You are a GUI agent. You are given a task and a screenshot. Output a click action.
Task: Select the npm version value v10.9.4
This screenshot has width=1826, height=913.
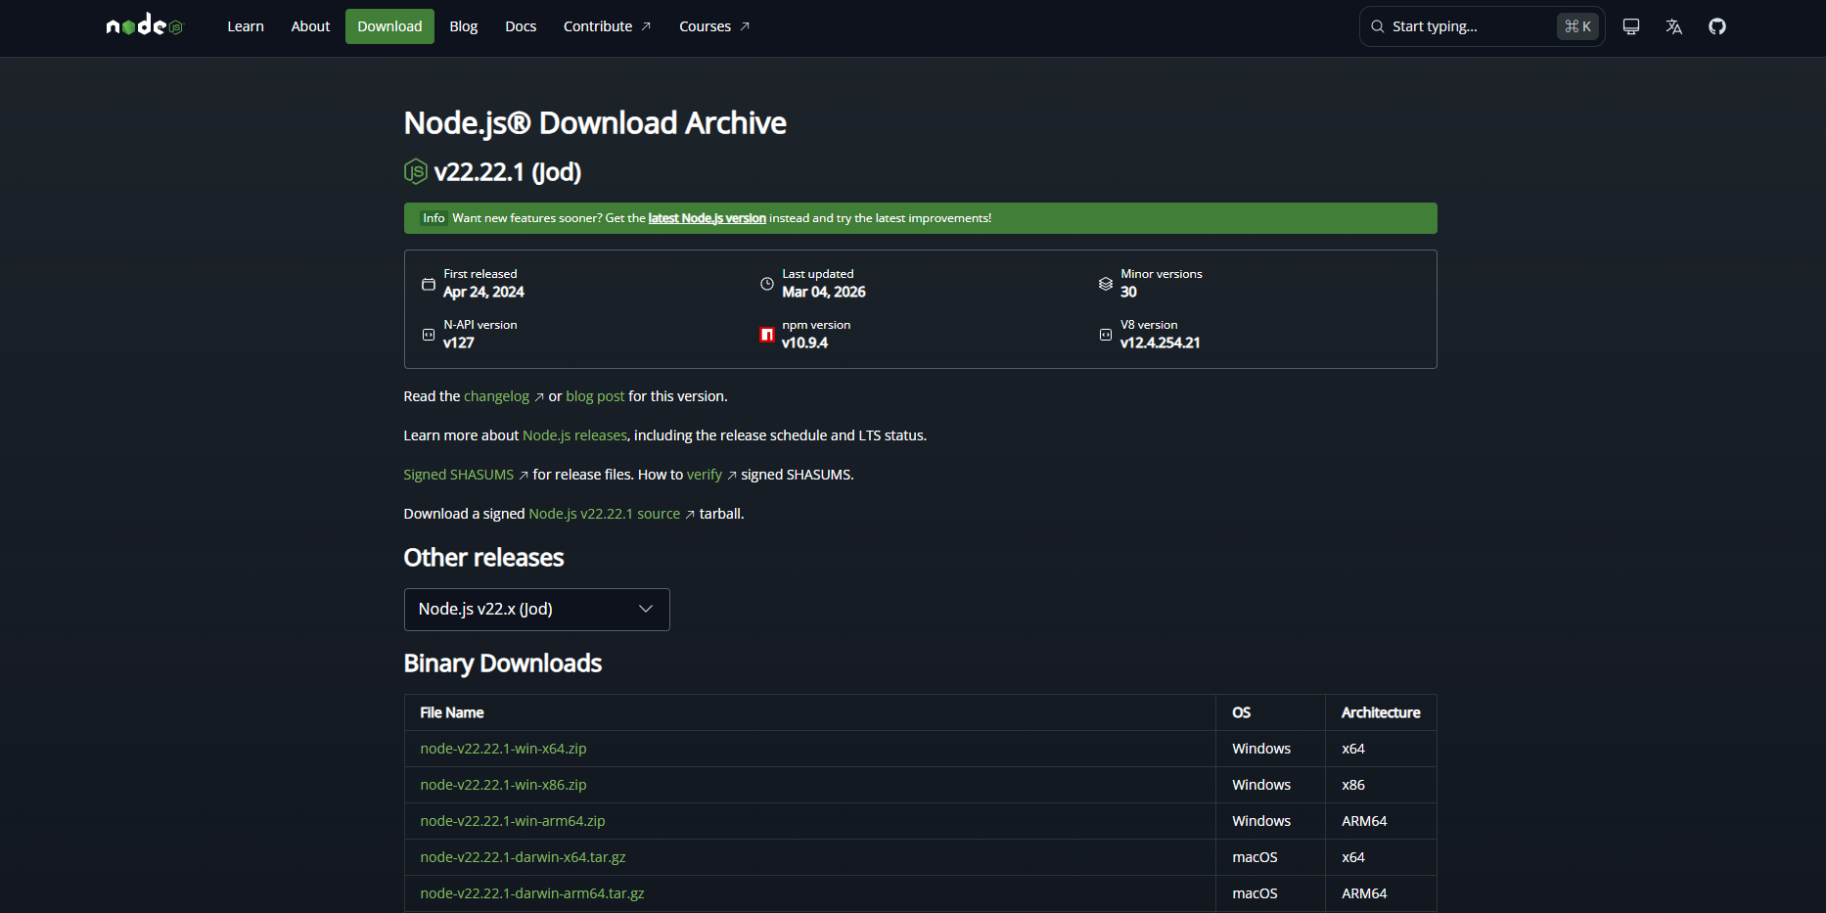pyautogui.click(x=804, y=342)
